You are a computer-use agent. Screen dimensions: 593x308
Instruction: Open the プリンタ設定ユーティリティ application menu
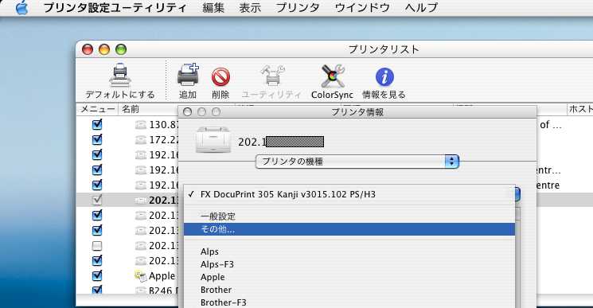(115, 7)
